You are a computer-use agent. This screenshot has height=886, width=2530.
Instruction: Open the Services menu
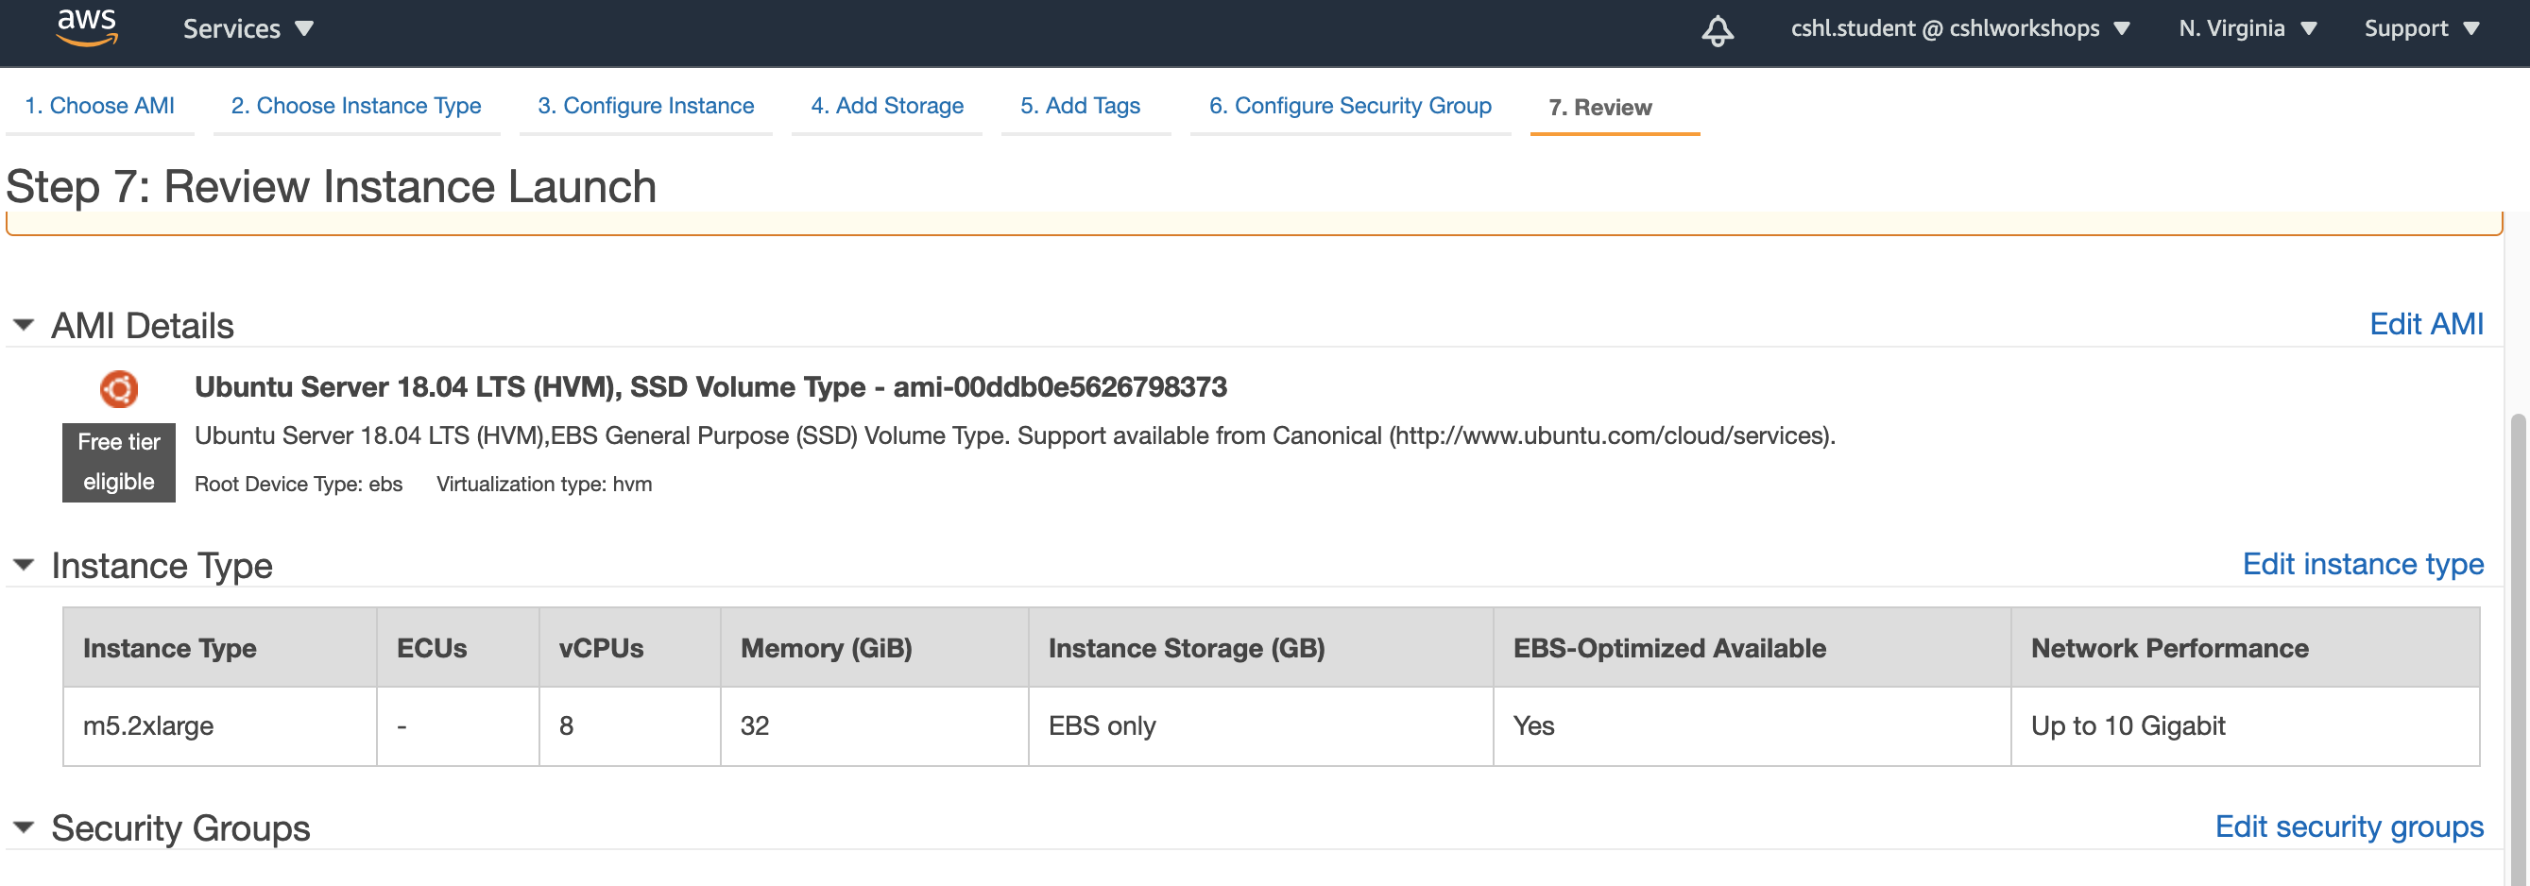[247, 27]
